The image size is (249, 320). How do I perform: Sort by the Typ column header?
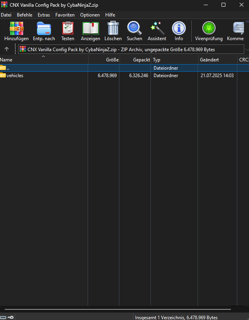175,60
